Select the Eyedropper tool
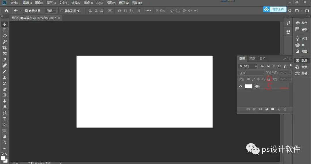This screenshot has width=311, height=164. 5,60
